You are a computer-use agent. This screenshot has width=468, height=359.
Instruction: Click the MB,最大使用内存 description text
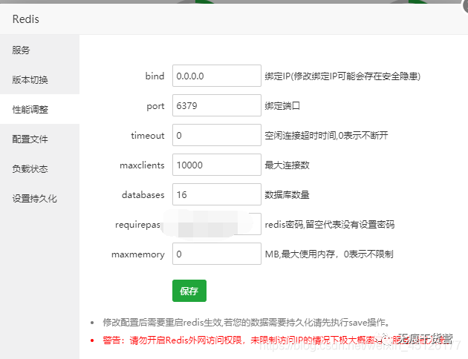(x=329, y=254)
